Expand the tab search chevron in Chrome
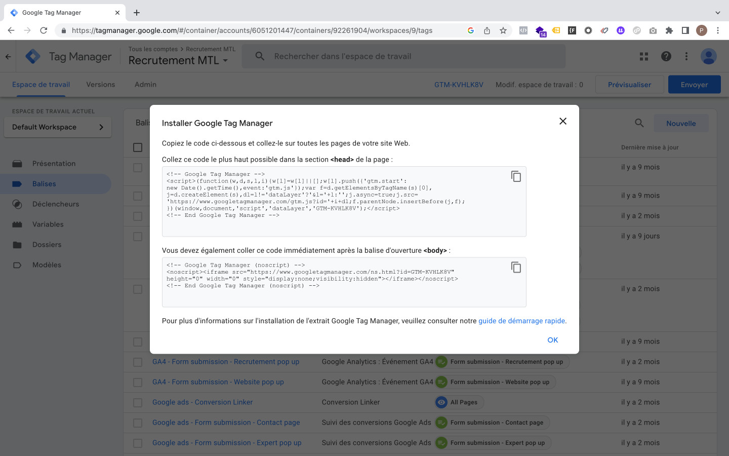729x456 pixels. click(x=718, y=13)
